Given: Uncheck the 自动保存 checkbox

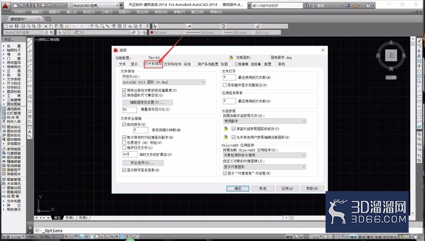Looking at the screenshot, I should tap(124, 124).
